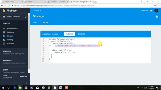Image resolution: width=161 pixels, height=90 pixels.
Task: Click Cortana circle on taskbar
Action: coord(8,88)
